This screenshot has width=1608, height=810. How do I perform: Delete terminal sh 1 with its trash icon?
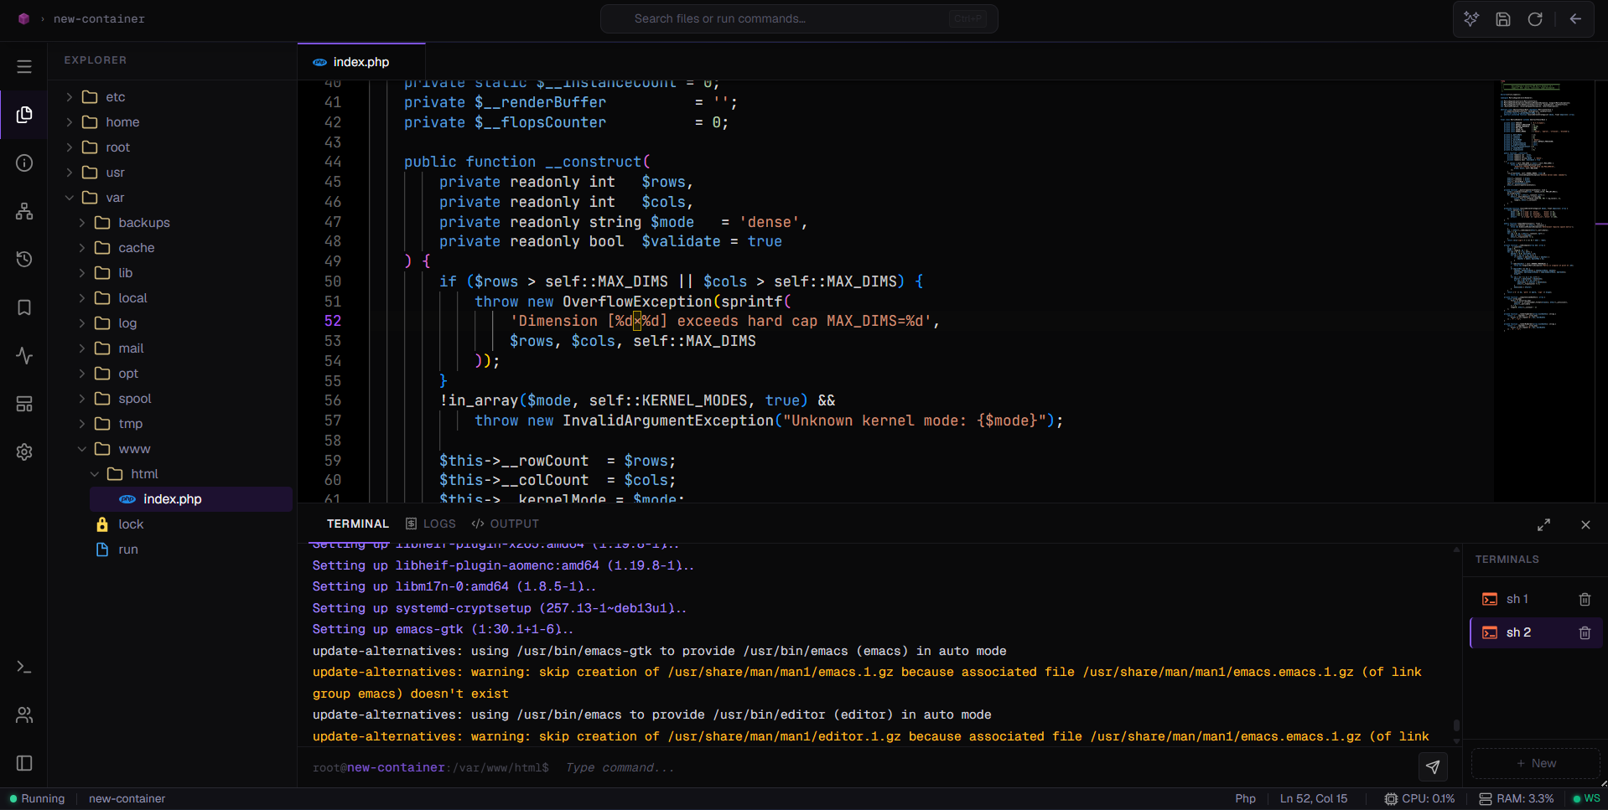point(1585,599)
